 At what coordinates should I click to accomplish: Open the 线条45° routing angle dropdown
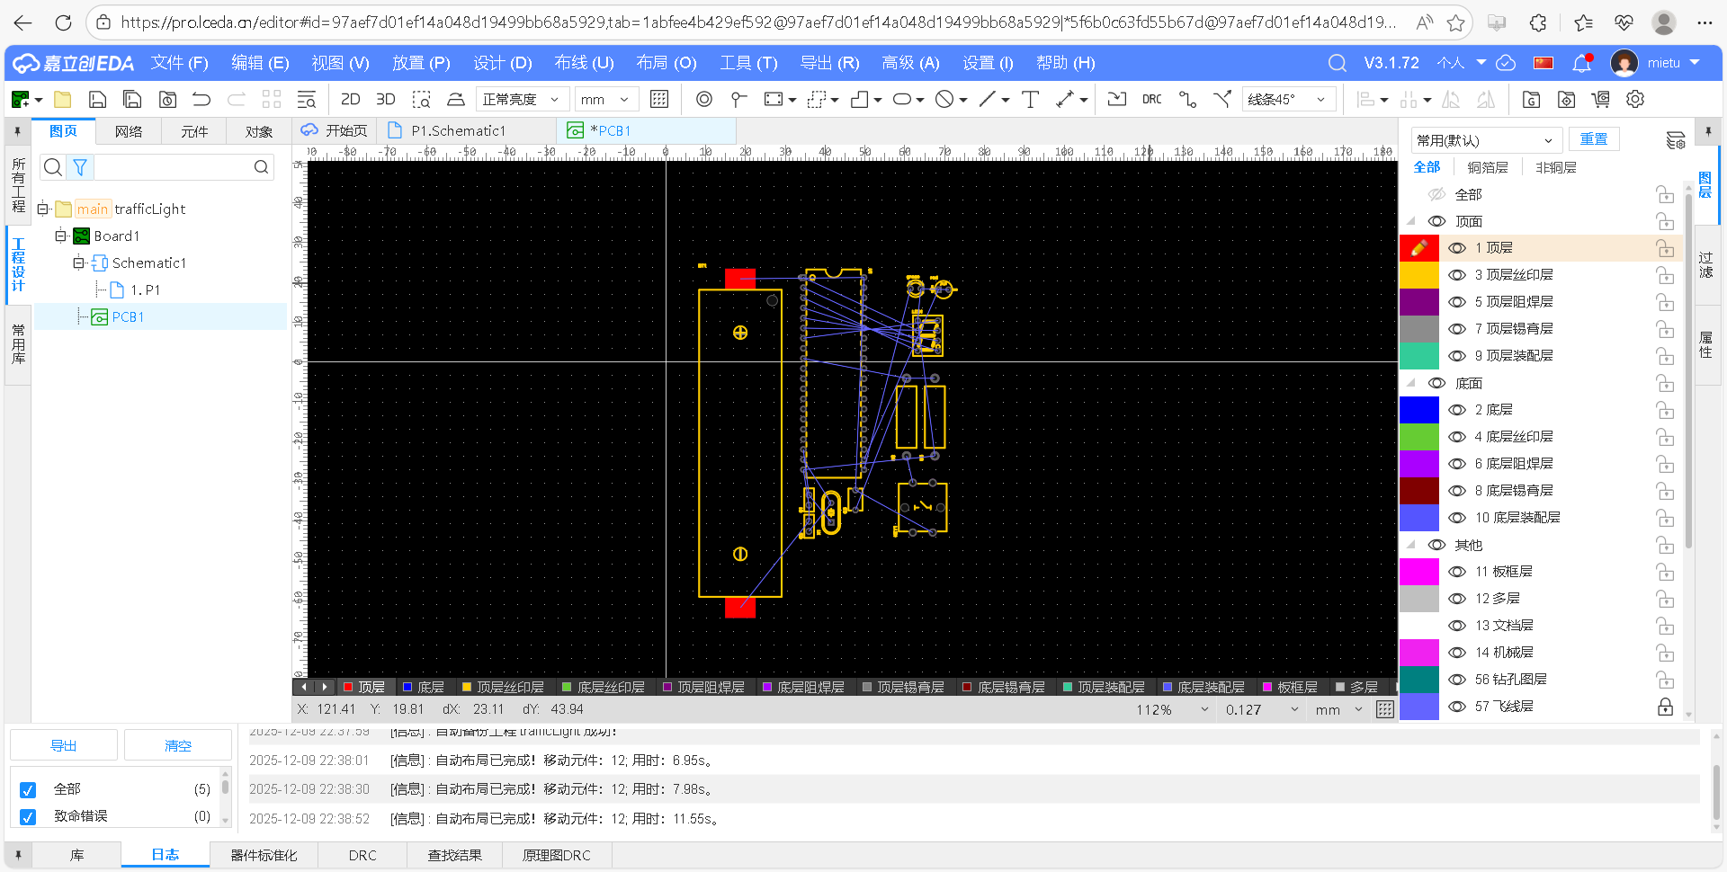[1288, 99]
